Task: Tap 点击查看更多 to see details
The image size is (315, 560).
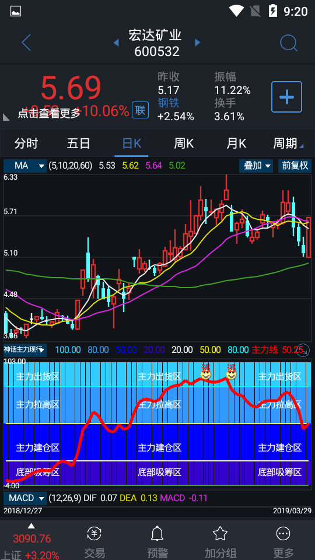Action: coord(49,113)
